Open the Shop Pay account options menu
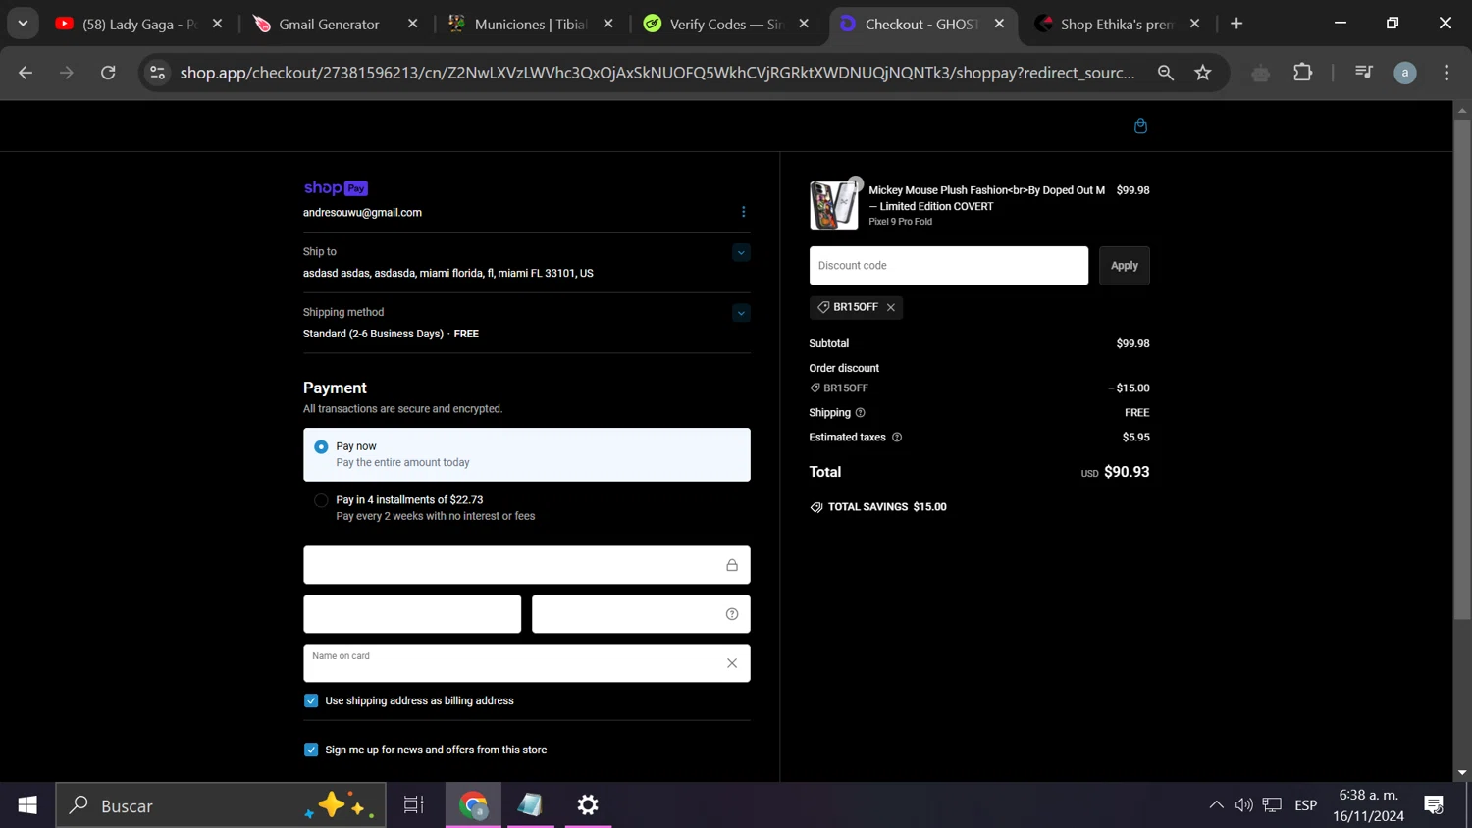Image resolution: width=1472 pixels, height=828 pixels. 743,212
